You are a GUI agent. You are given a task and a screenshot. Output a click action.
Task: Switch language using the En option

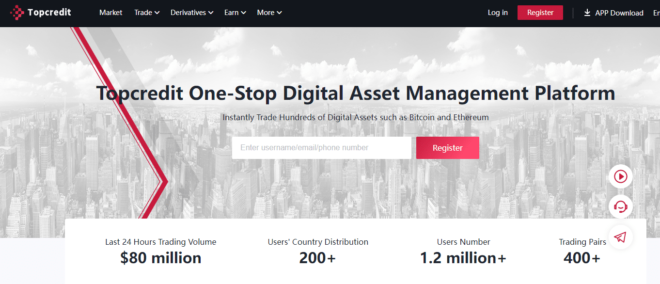[656, 13]
